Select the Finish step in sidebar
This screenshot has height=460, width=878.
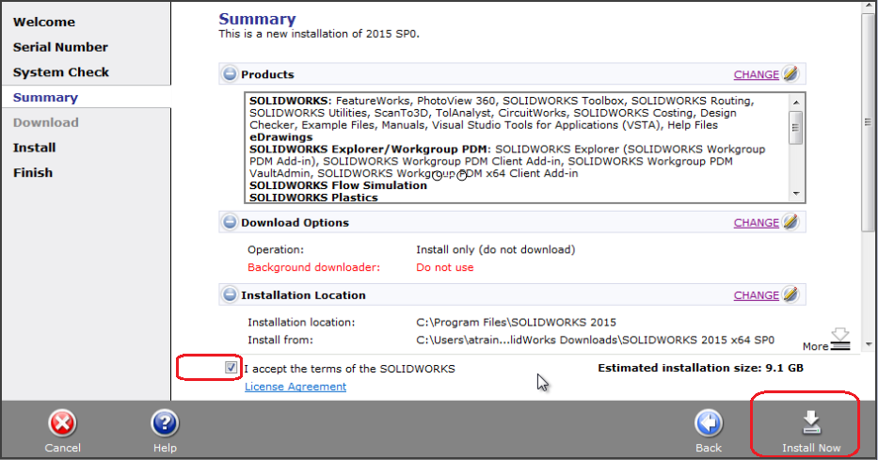[33, 173]
